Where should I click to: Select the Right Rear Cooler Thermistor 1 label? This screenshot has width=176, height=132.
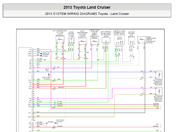coord(82,34)
